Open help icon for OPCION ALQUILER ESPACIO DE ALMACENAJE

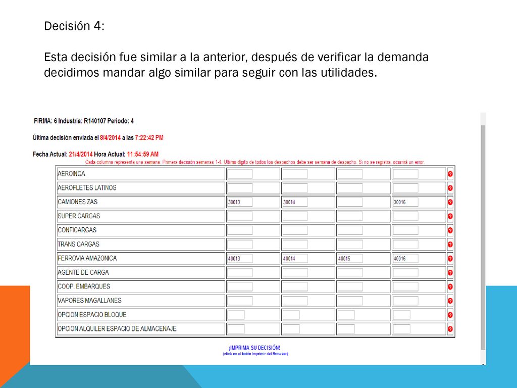tap(450, 329)
